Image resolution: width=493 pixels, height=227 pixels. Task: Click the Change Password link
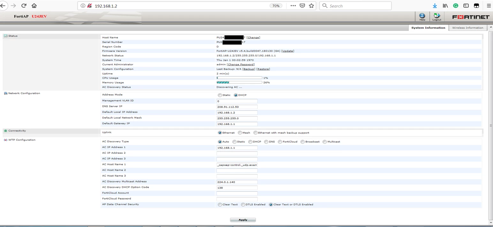click(241, 64)
